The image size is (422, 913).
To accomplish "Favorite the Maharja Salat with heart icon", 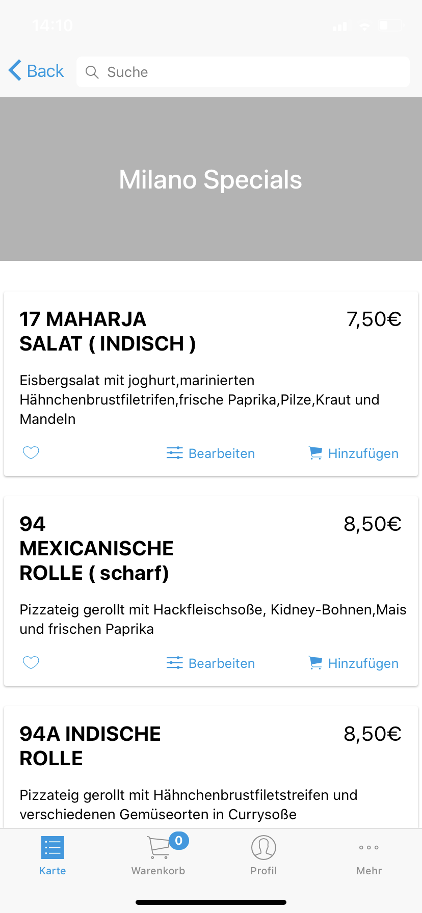I will tap(31, 452).
